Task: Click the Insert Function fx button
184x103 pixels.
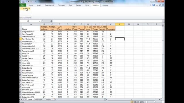Action: [x=51, y=21]
